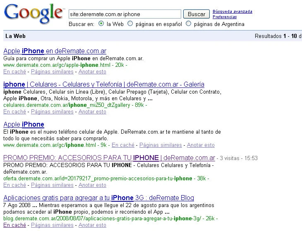Click URL text oferta.deremate.com.ar/id=20179217
Viewport: 302px width, 231px height.
pyautogui.click(x=98, y=178)
